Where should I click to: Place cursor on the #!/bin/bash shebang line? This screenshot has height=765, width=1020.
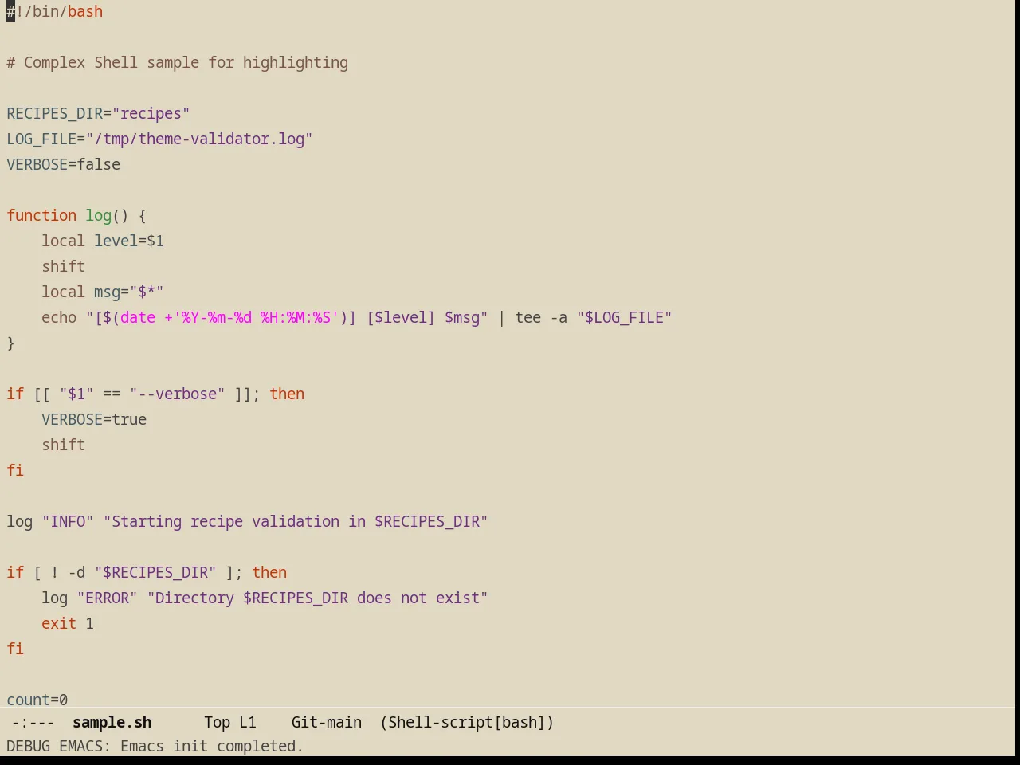pos(55,11)
